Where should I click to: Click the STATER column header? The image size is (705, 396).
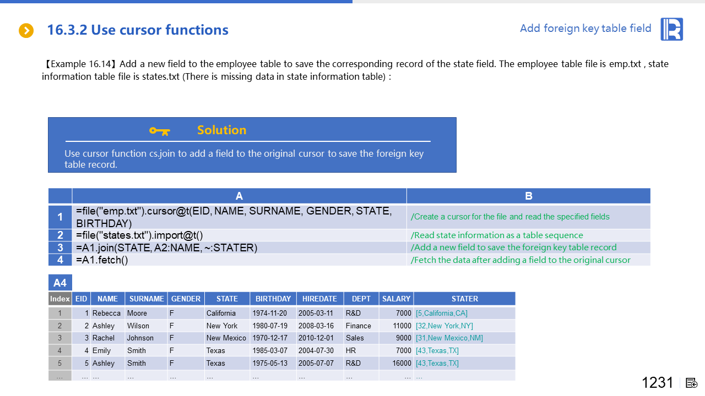(464, 299)
